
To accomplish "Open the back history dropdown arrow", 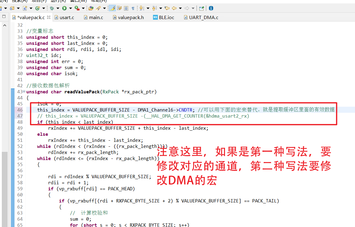I will point(181,8).
